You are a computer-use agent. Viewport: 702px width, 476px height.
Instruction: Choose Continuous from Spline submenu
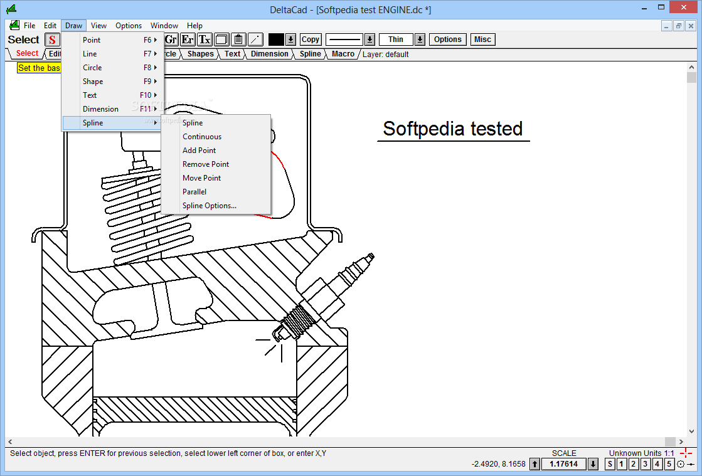pyautogui.click(x=216, y=137)
